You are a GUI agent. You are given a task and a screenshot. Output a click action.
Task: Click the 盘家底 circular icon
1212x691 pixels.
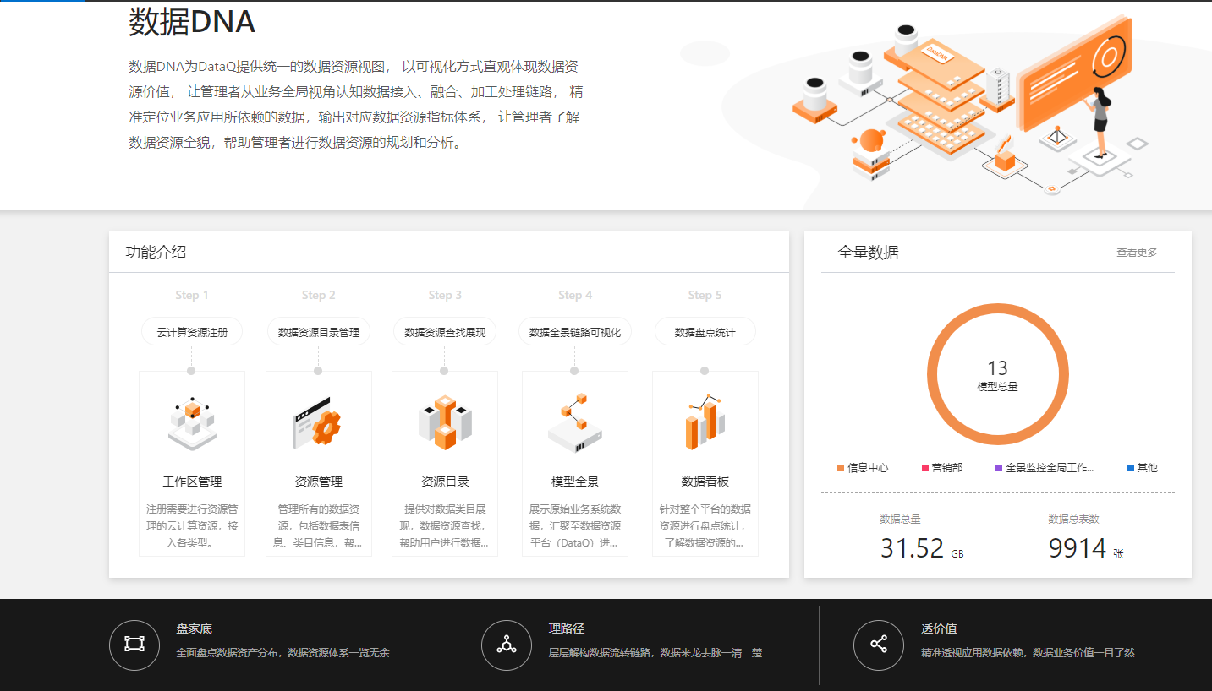pos(134,645)
